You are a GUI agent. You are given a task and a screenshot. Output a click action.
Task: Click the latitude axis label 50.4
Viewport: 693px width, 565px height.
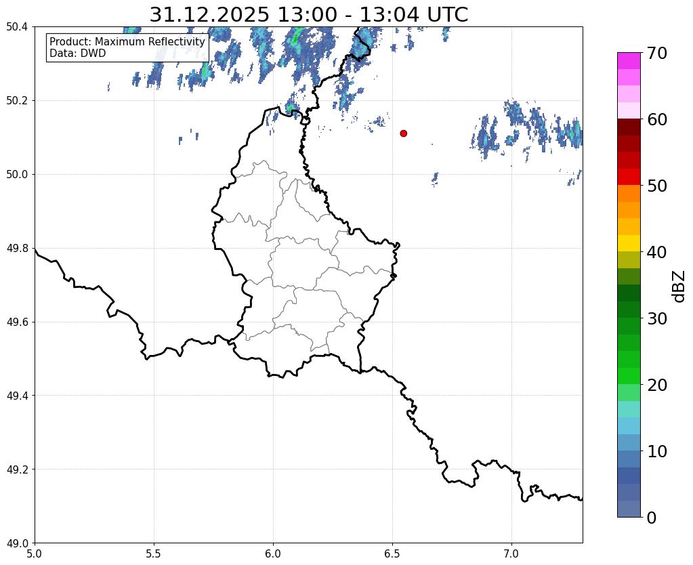click(17, 27)
